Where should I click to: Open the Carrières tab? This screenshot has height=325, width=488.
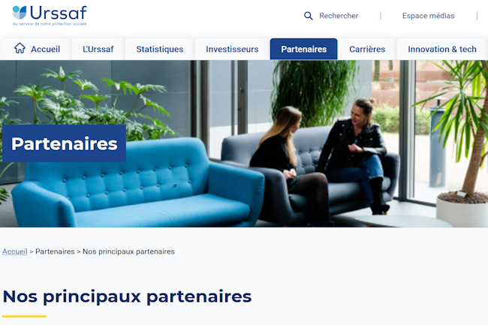pyautogui.click(x=367, y=49)
